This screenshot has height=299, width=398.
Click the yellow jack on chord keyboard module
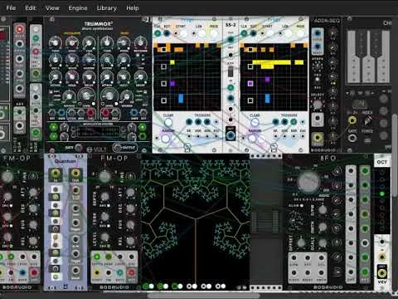pyautogui.click(x=352, y=120)
